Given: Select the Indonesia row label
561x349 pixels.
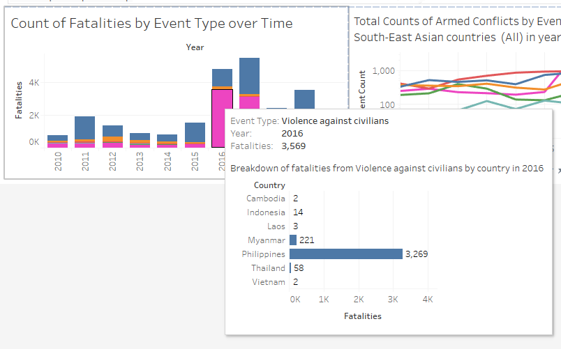Looking at the screenshot, I should tap(266, 212).
